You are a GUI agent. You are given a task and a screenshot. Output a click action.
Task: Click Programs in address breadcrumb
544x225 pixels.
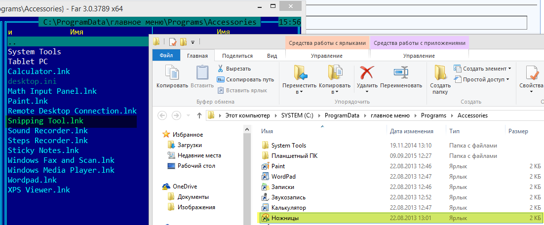click(x=433, y=115)
